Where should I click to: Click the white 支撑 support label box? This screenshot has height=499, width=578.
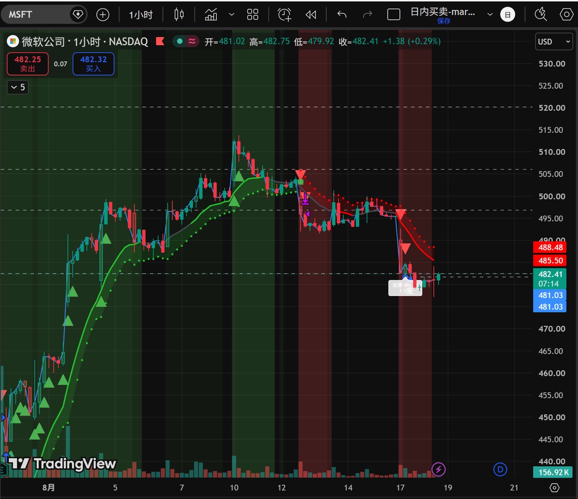coord(405,288)
